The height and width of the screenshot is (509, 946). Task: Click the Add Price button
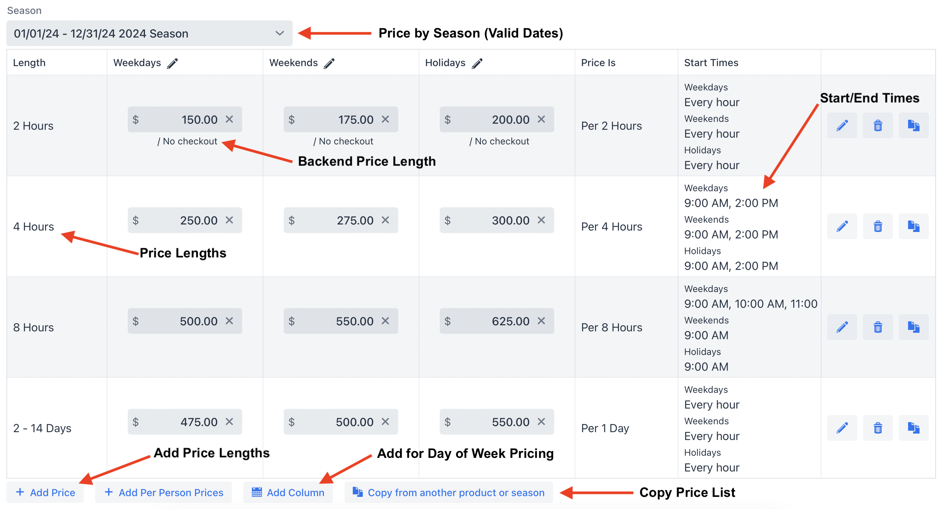45,493
